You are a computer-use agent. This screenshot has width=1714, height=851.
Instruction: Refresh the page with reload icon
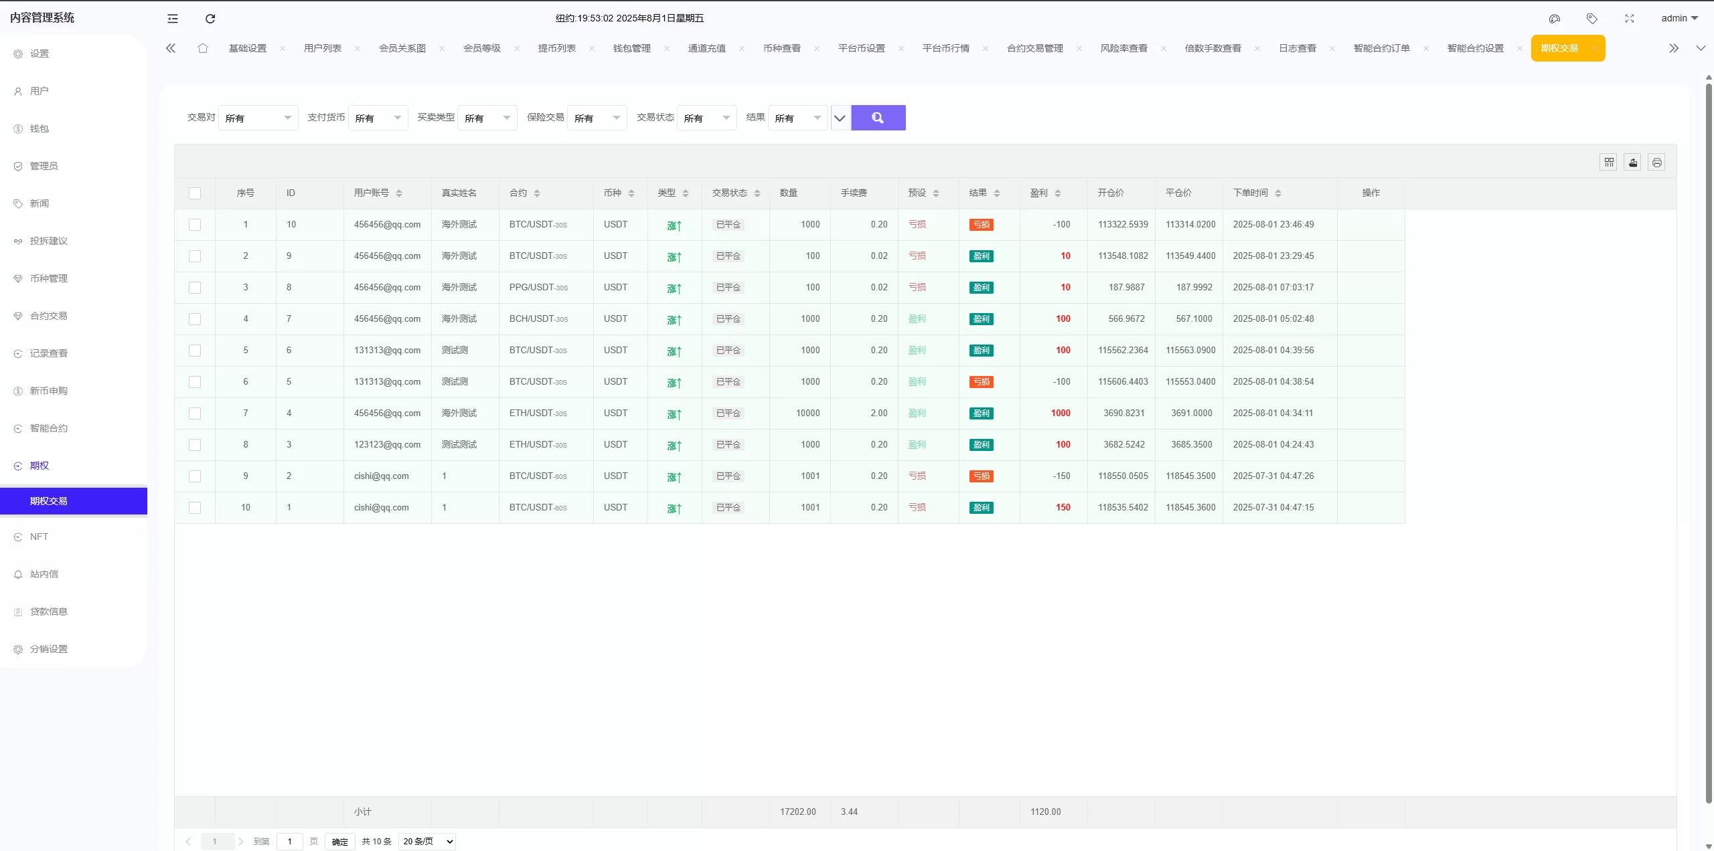pyautogui.click(x=210, y=19)
